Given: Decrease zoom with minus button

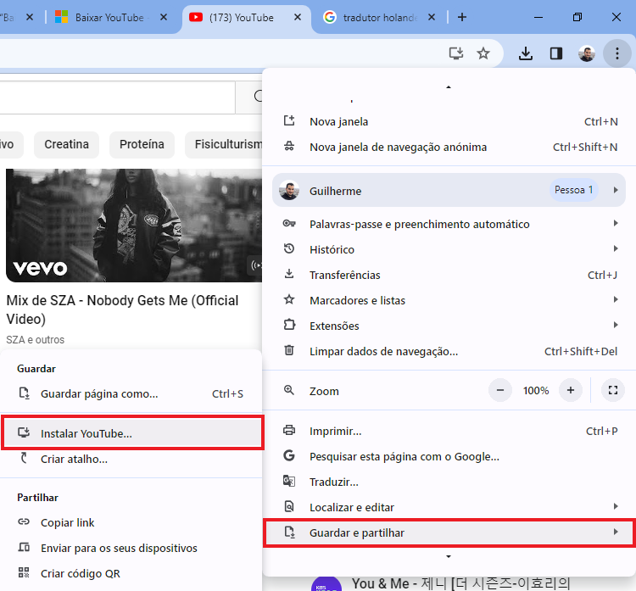Looking at the screenshot, I should coord(500,390).
